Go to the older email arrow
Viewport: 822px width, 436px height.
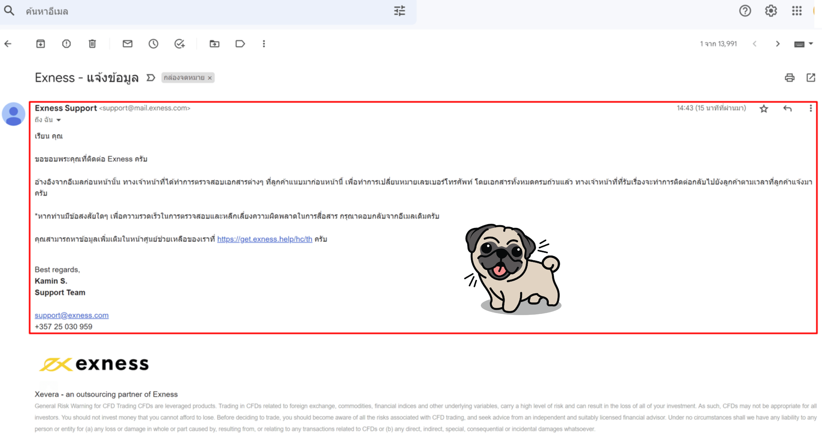778,44
